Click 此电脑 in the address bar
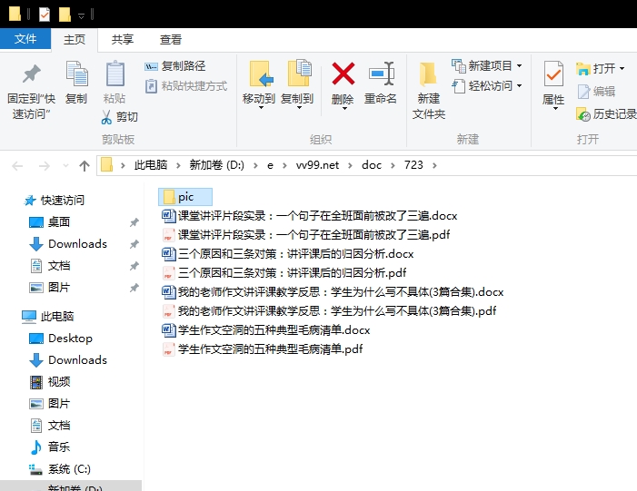This screenshot has width=637, height=491. pos(151,165)
